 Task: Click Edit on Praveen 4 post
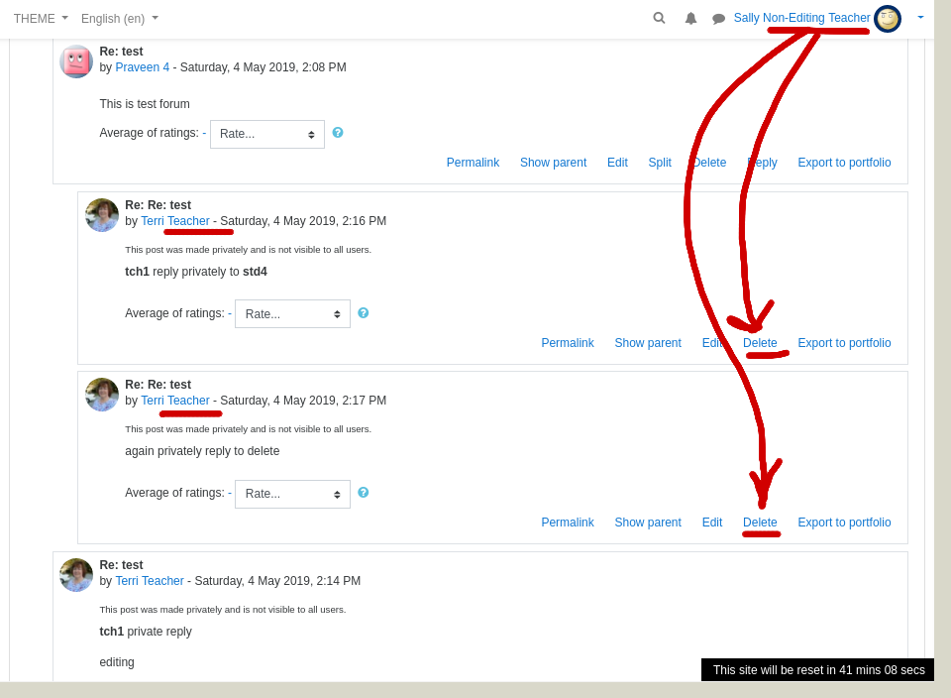click(617, 163)
